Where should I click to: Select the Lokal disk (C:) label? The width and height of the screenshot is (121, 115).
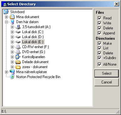(x=33, y=32)
